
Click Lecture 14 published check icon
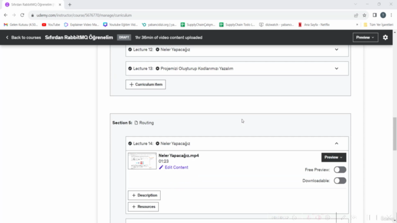pos(130,143)
